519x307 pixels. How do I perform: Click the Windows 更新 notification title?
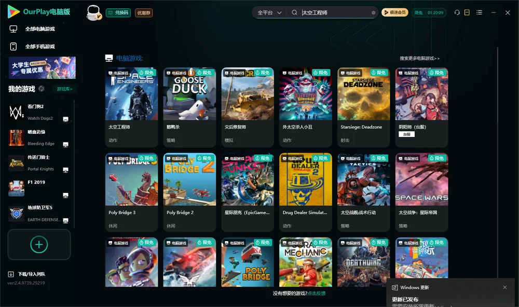click(x=414, y=287)
